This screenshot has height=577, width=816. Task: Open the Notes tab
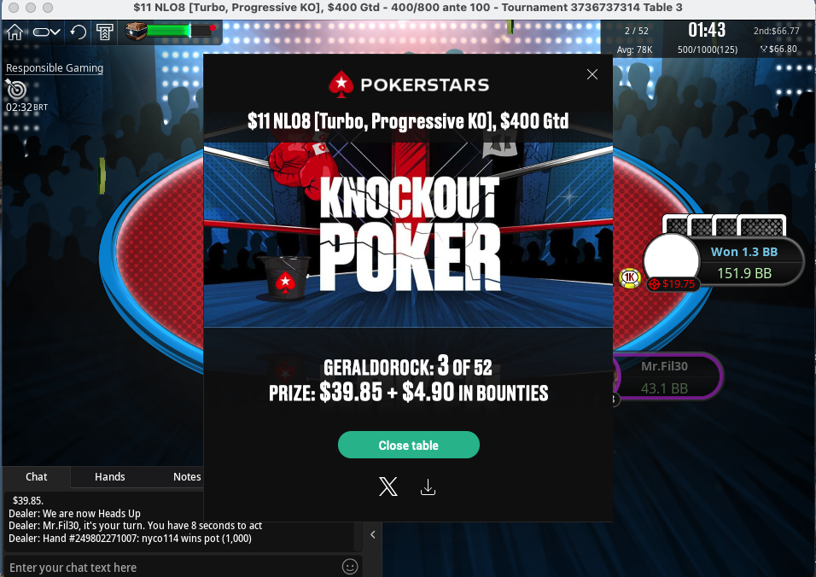[187, 476]
